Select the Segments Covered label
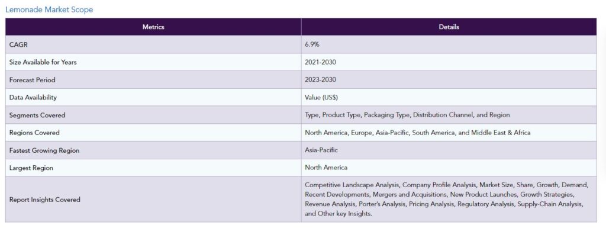606x231 pixels. (37, 115)
